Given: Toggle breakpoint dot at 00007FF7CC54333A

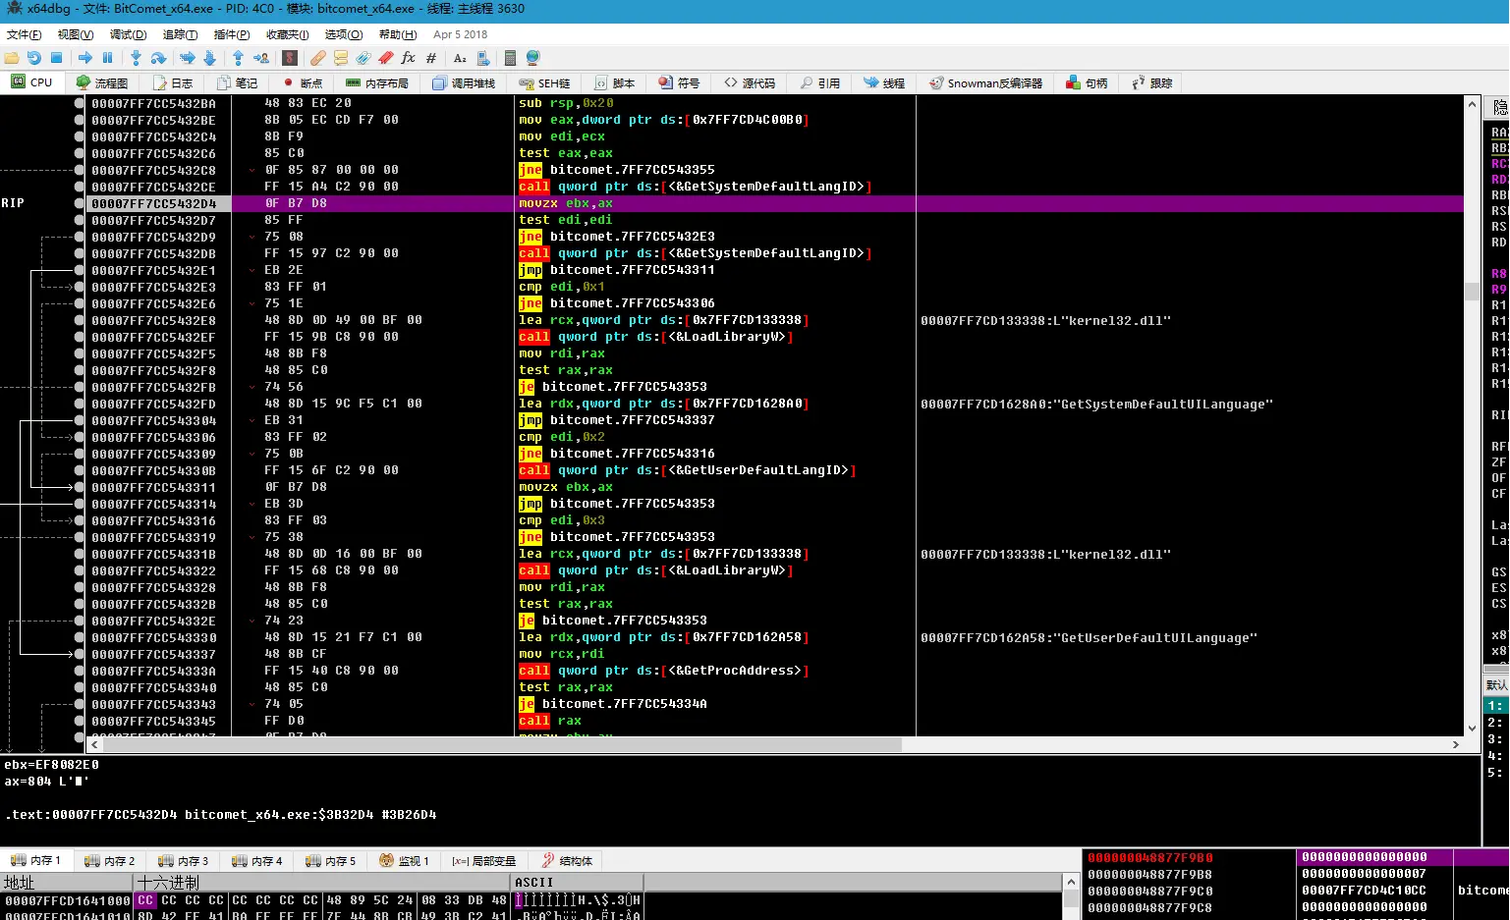Looking at the screenshot, I should (80, 671).
